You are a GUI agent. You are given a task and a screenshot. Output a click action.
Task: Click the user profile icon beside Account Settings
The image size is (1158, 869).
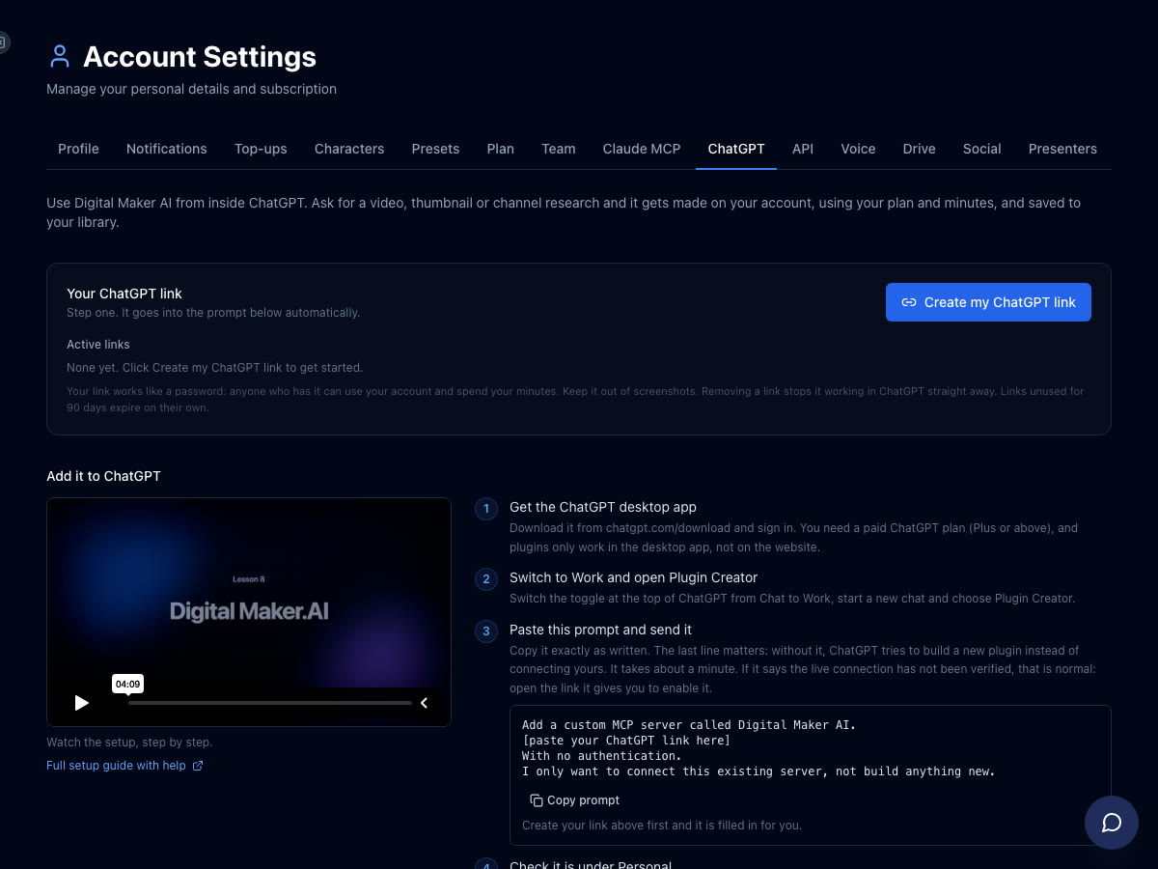click(60, 57)
